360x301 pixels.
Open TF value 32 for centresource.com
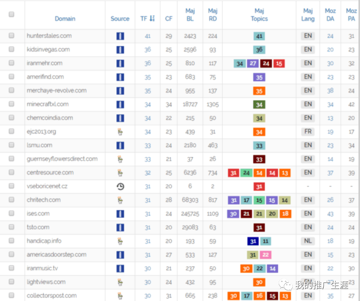(147, 173)
